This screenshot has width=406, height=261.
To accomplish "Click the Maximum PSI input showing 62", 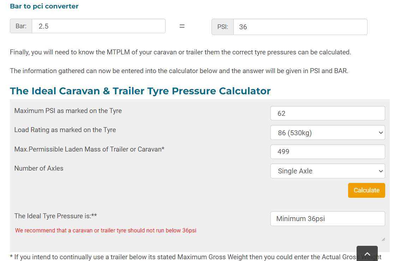I will pos(328,113).
